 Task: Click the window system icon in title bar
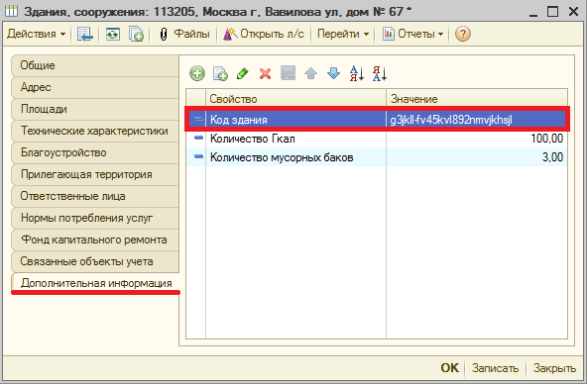coord(11,11)
